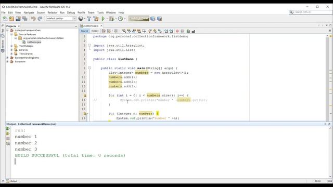Open the Source menu
The height and width of the screenshot is (187, 333).
(41, 12)
